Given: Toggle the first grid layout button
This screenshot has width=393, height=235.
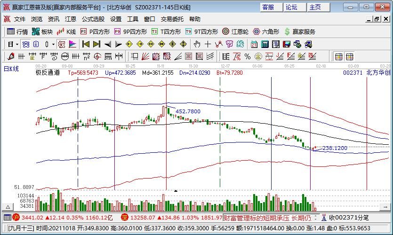Looking at the screenshot, I should point(338,57).
